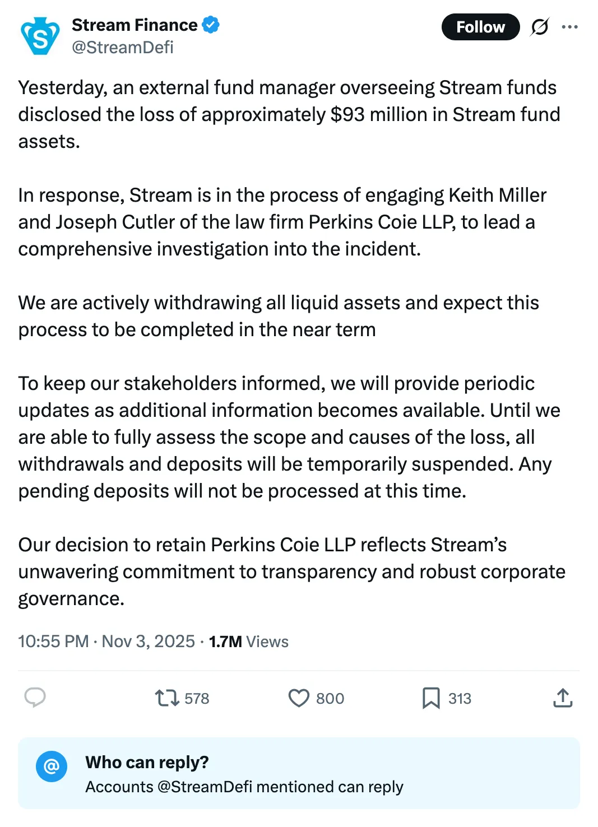Screen dimensions: 598x827
Task: Click the blue verified badge
Action: [x=211, y=25]
